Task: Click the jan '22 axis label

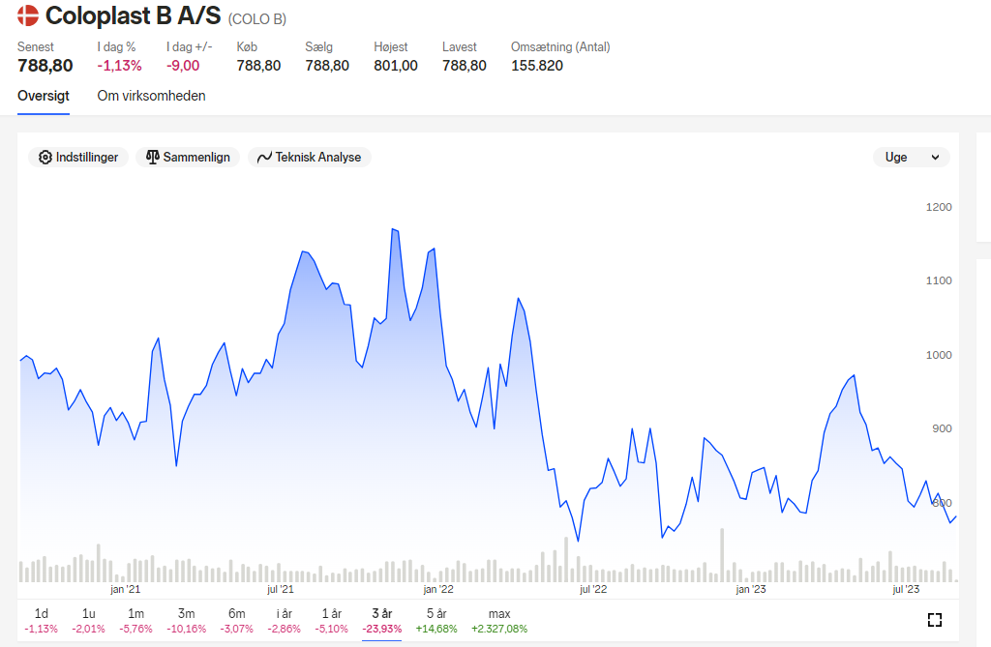Action: [438, 590]
